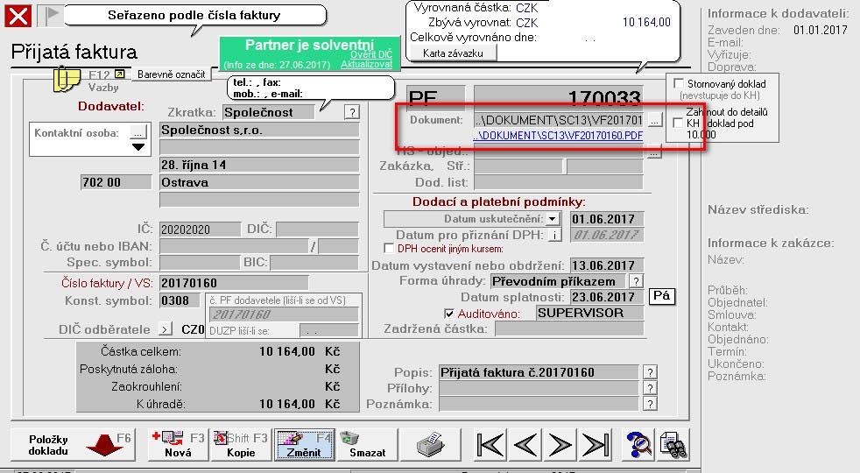This screenshot has height=473, width=860.
Task: Click Seřazeno podle čísla faktury label
Action: [x=194, y=16]
